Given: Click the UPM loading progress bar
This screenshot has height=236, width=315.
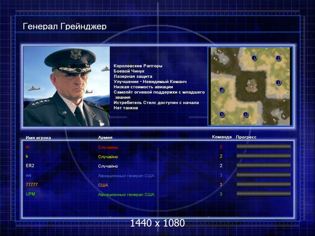Looking at the screenshot, I should point(263,194).
